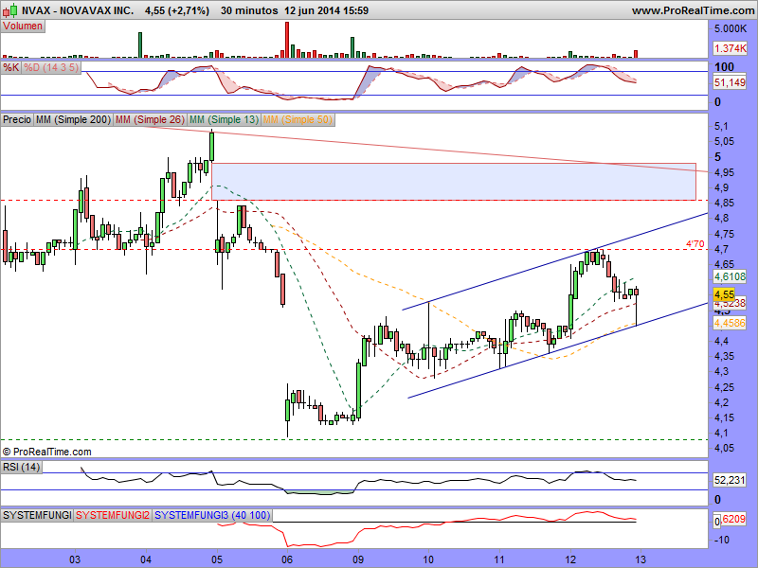Screen dimensions: 758x568
Task: Click the 04 date on the time axis
Action: (146, 559)
